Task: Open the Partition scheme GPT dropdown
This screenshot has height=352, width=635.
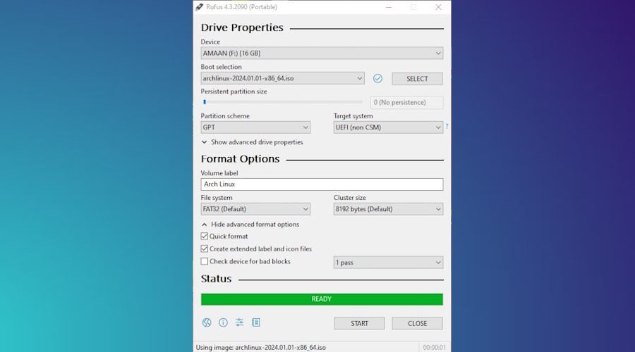Action: (255, 127)
